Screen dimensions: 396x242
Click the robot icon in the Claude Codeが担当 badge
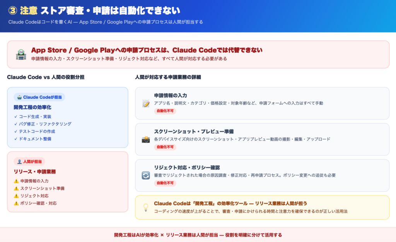coord(20,97)
